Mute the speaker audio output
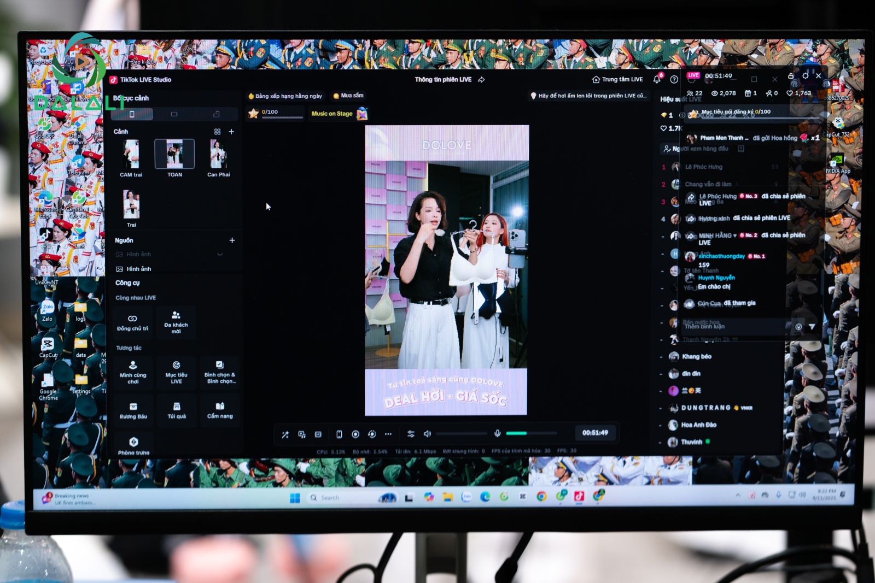The height and width of the screenshot is (583, 875). pyautogui.click(x=427, y=434)
